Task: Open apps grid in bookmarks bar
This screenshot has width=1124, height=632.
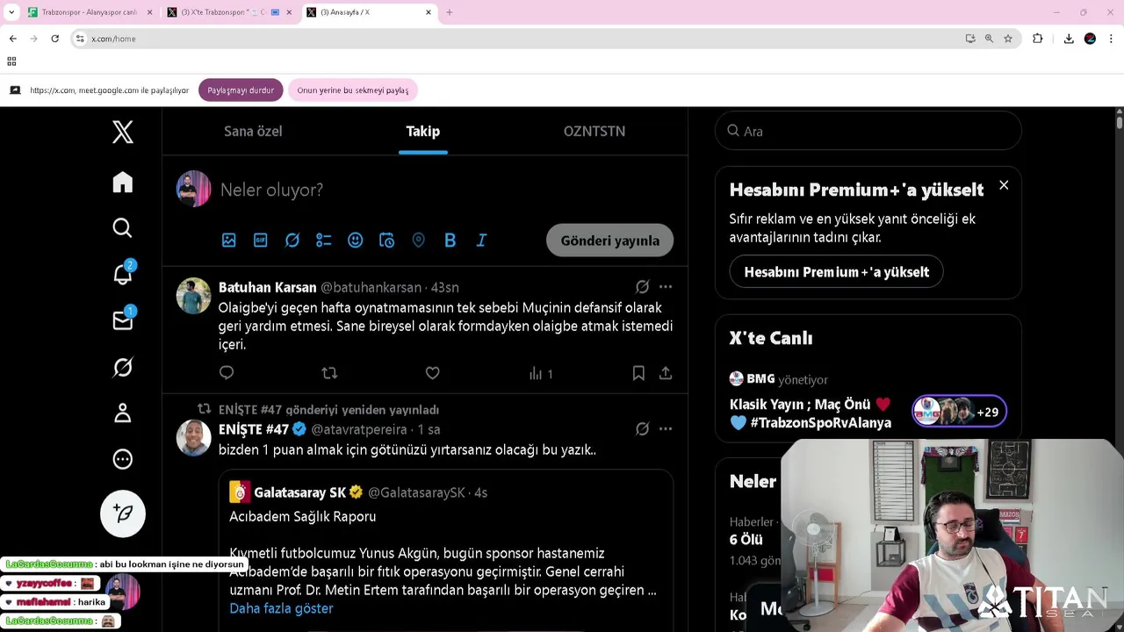Action: [11, 61]
